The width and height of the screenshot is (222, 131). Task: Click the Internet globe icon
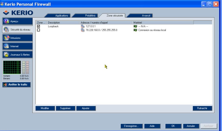(6, 46)
